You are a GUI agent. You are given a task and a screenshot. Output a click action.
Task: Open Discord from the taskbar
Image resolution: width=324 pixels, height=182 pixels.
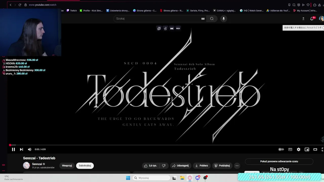(198, 178)
